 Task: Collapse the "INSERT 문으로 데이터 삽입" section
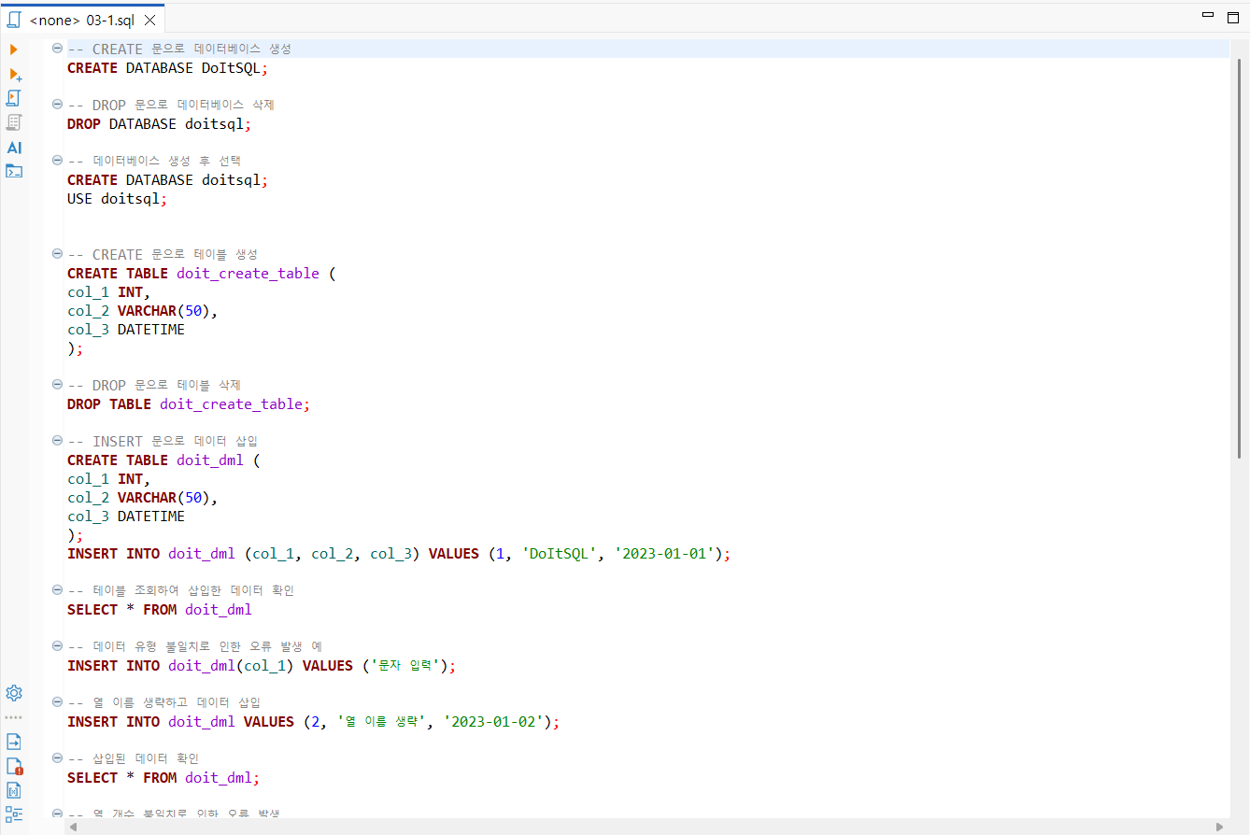point(58,441)
